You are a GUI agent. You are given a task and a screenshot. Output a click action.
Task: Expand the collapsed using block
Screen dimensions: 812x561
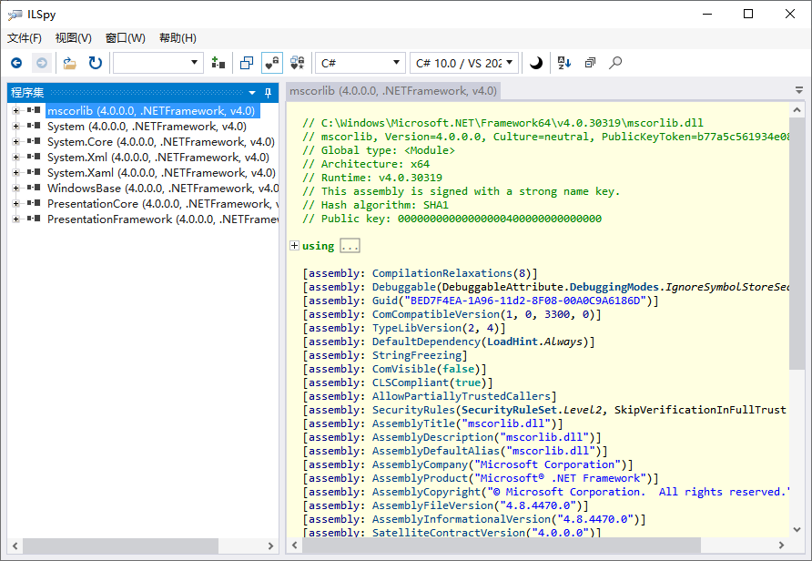tap(294, 246)
